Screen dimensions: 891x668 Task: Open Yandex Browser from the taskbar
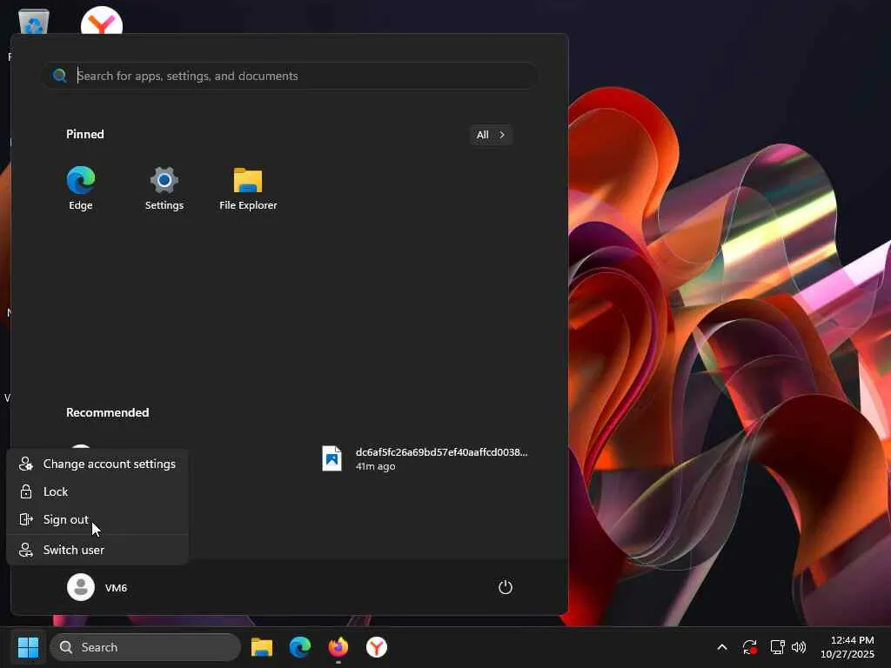[x=376, y=647]
